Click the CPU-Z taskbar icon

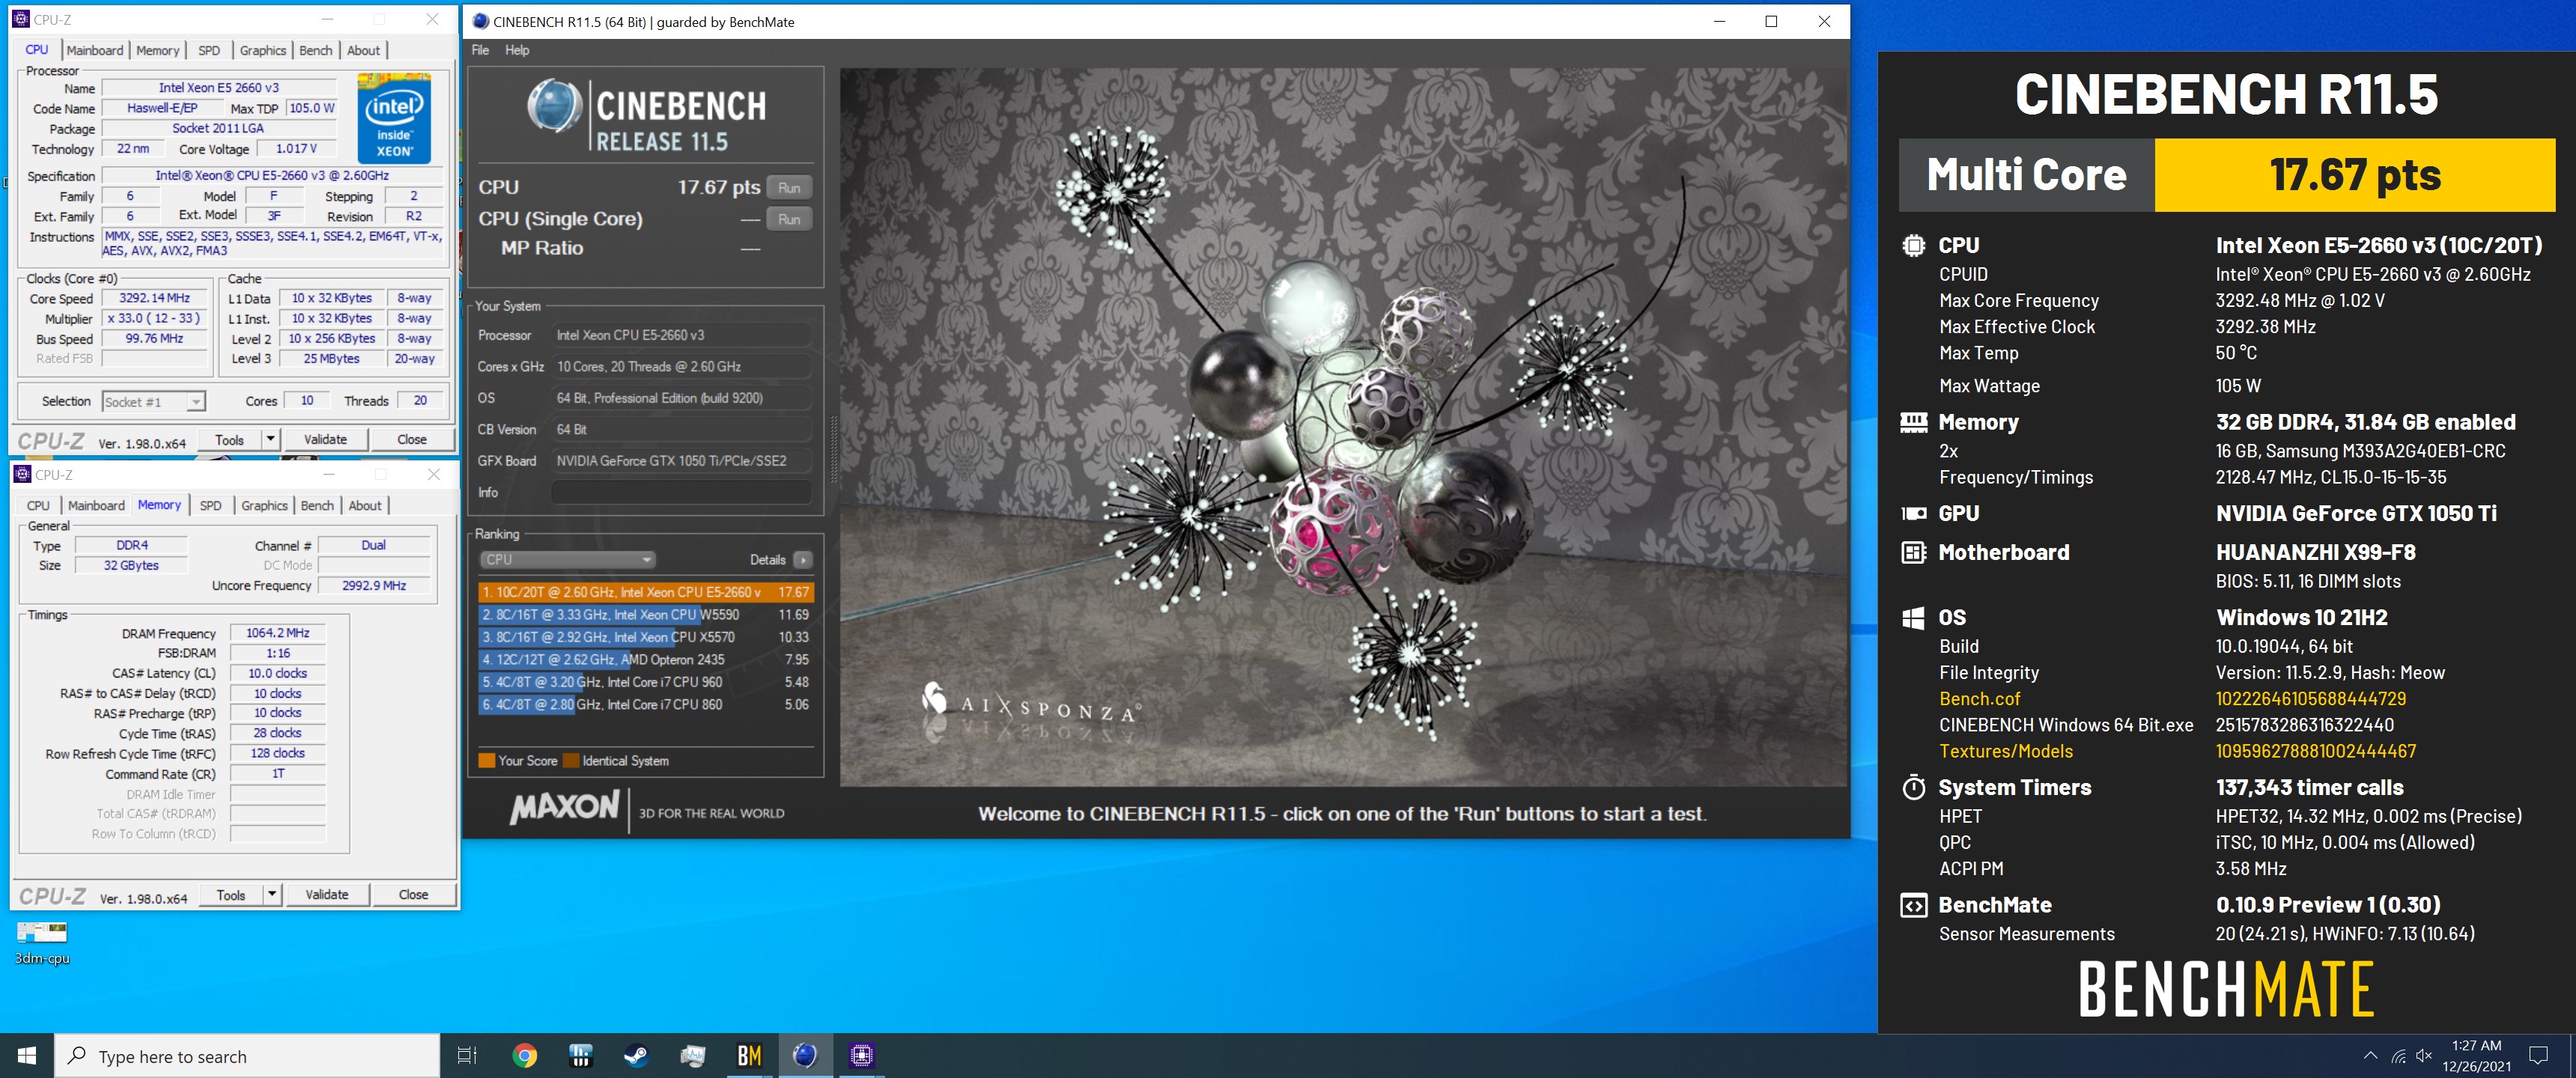(861, 1055)
